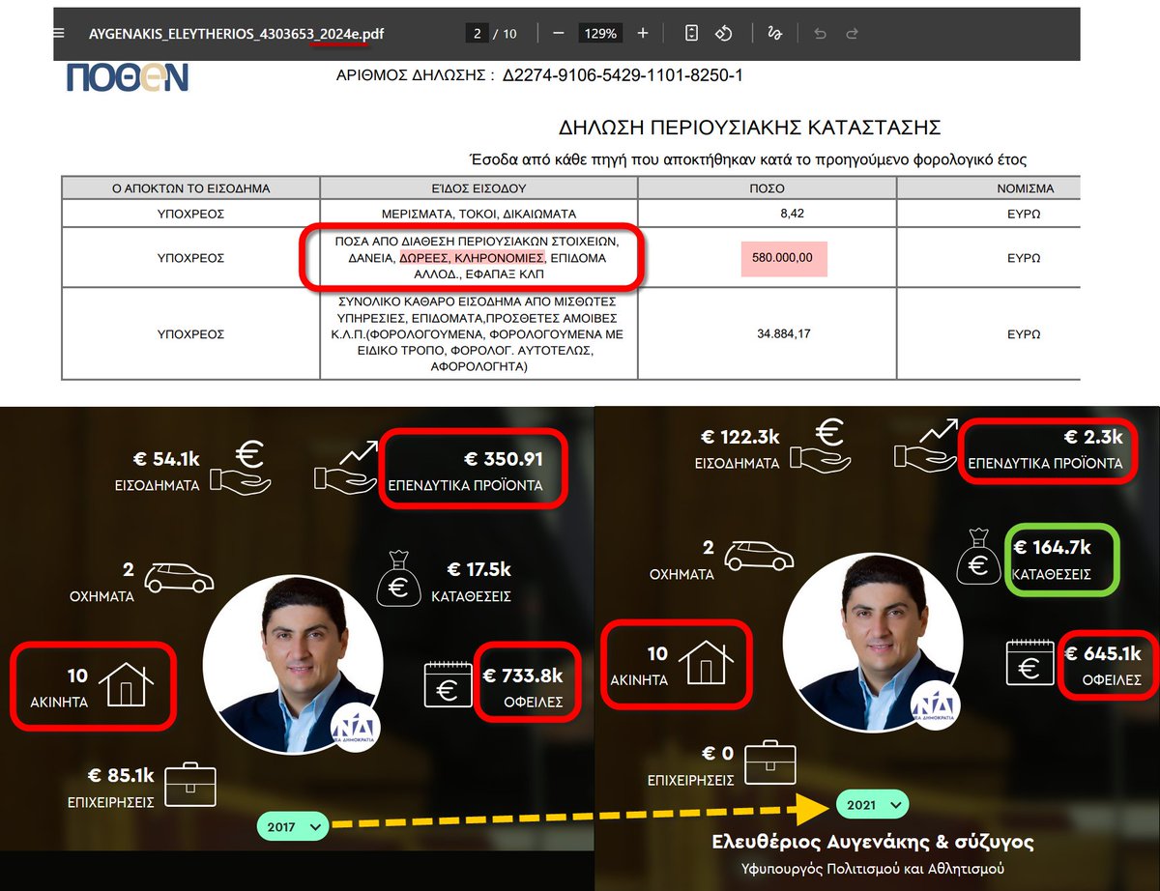Click Υφυπουργός Πολιτισμού και Αθλητισμού subtitle
The image size is (1160, 891).
pyautogui.click(x=872, y=868)
